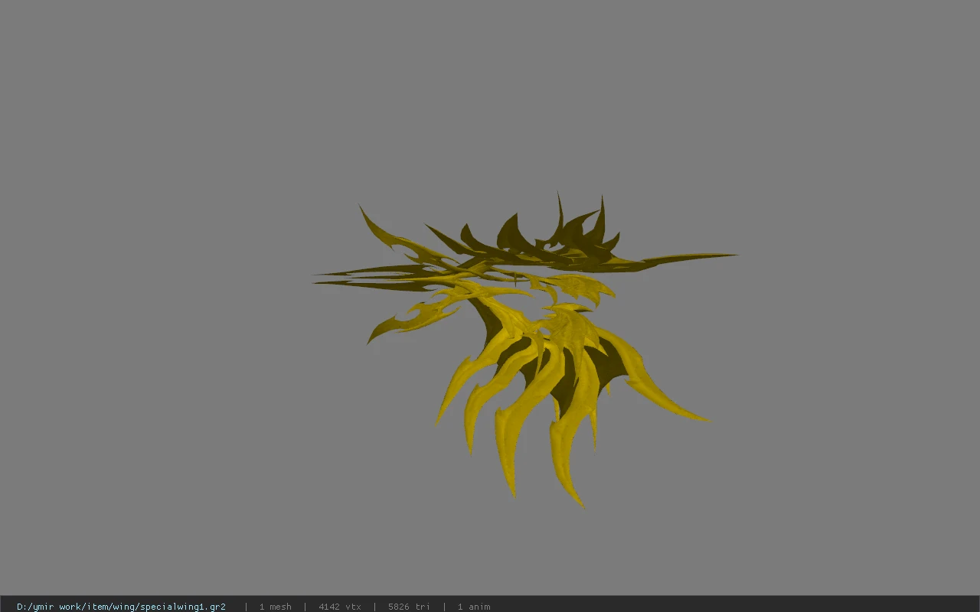Viewport: 980px width, 612px height.
Task: Click the file path D:/ymir work/item/wing/specialwing1.gr2
Action: [121, 607]
